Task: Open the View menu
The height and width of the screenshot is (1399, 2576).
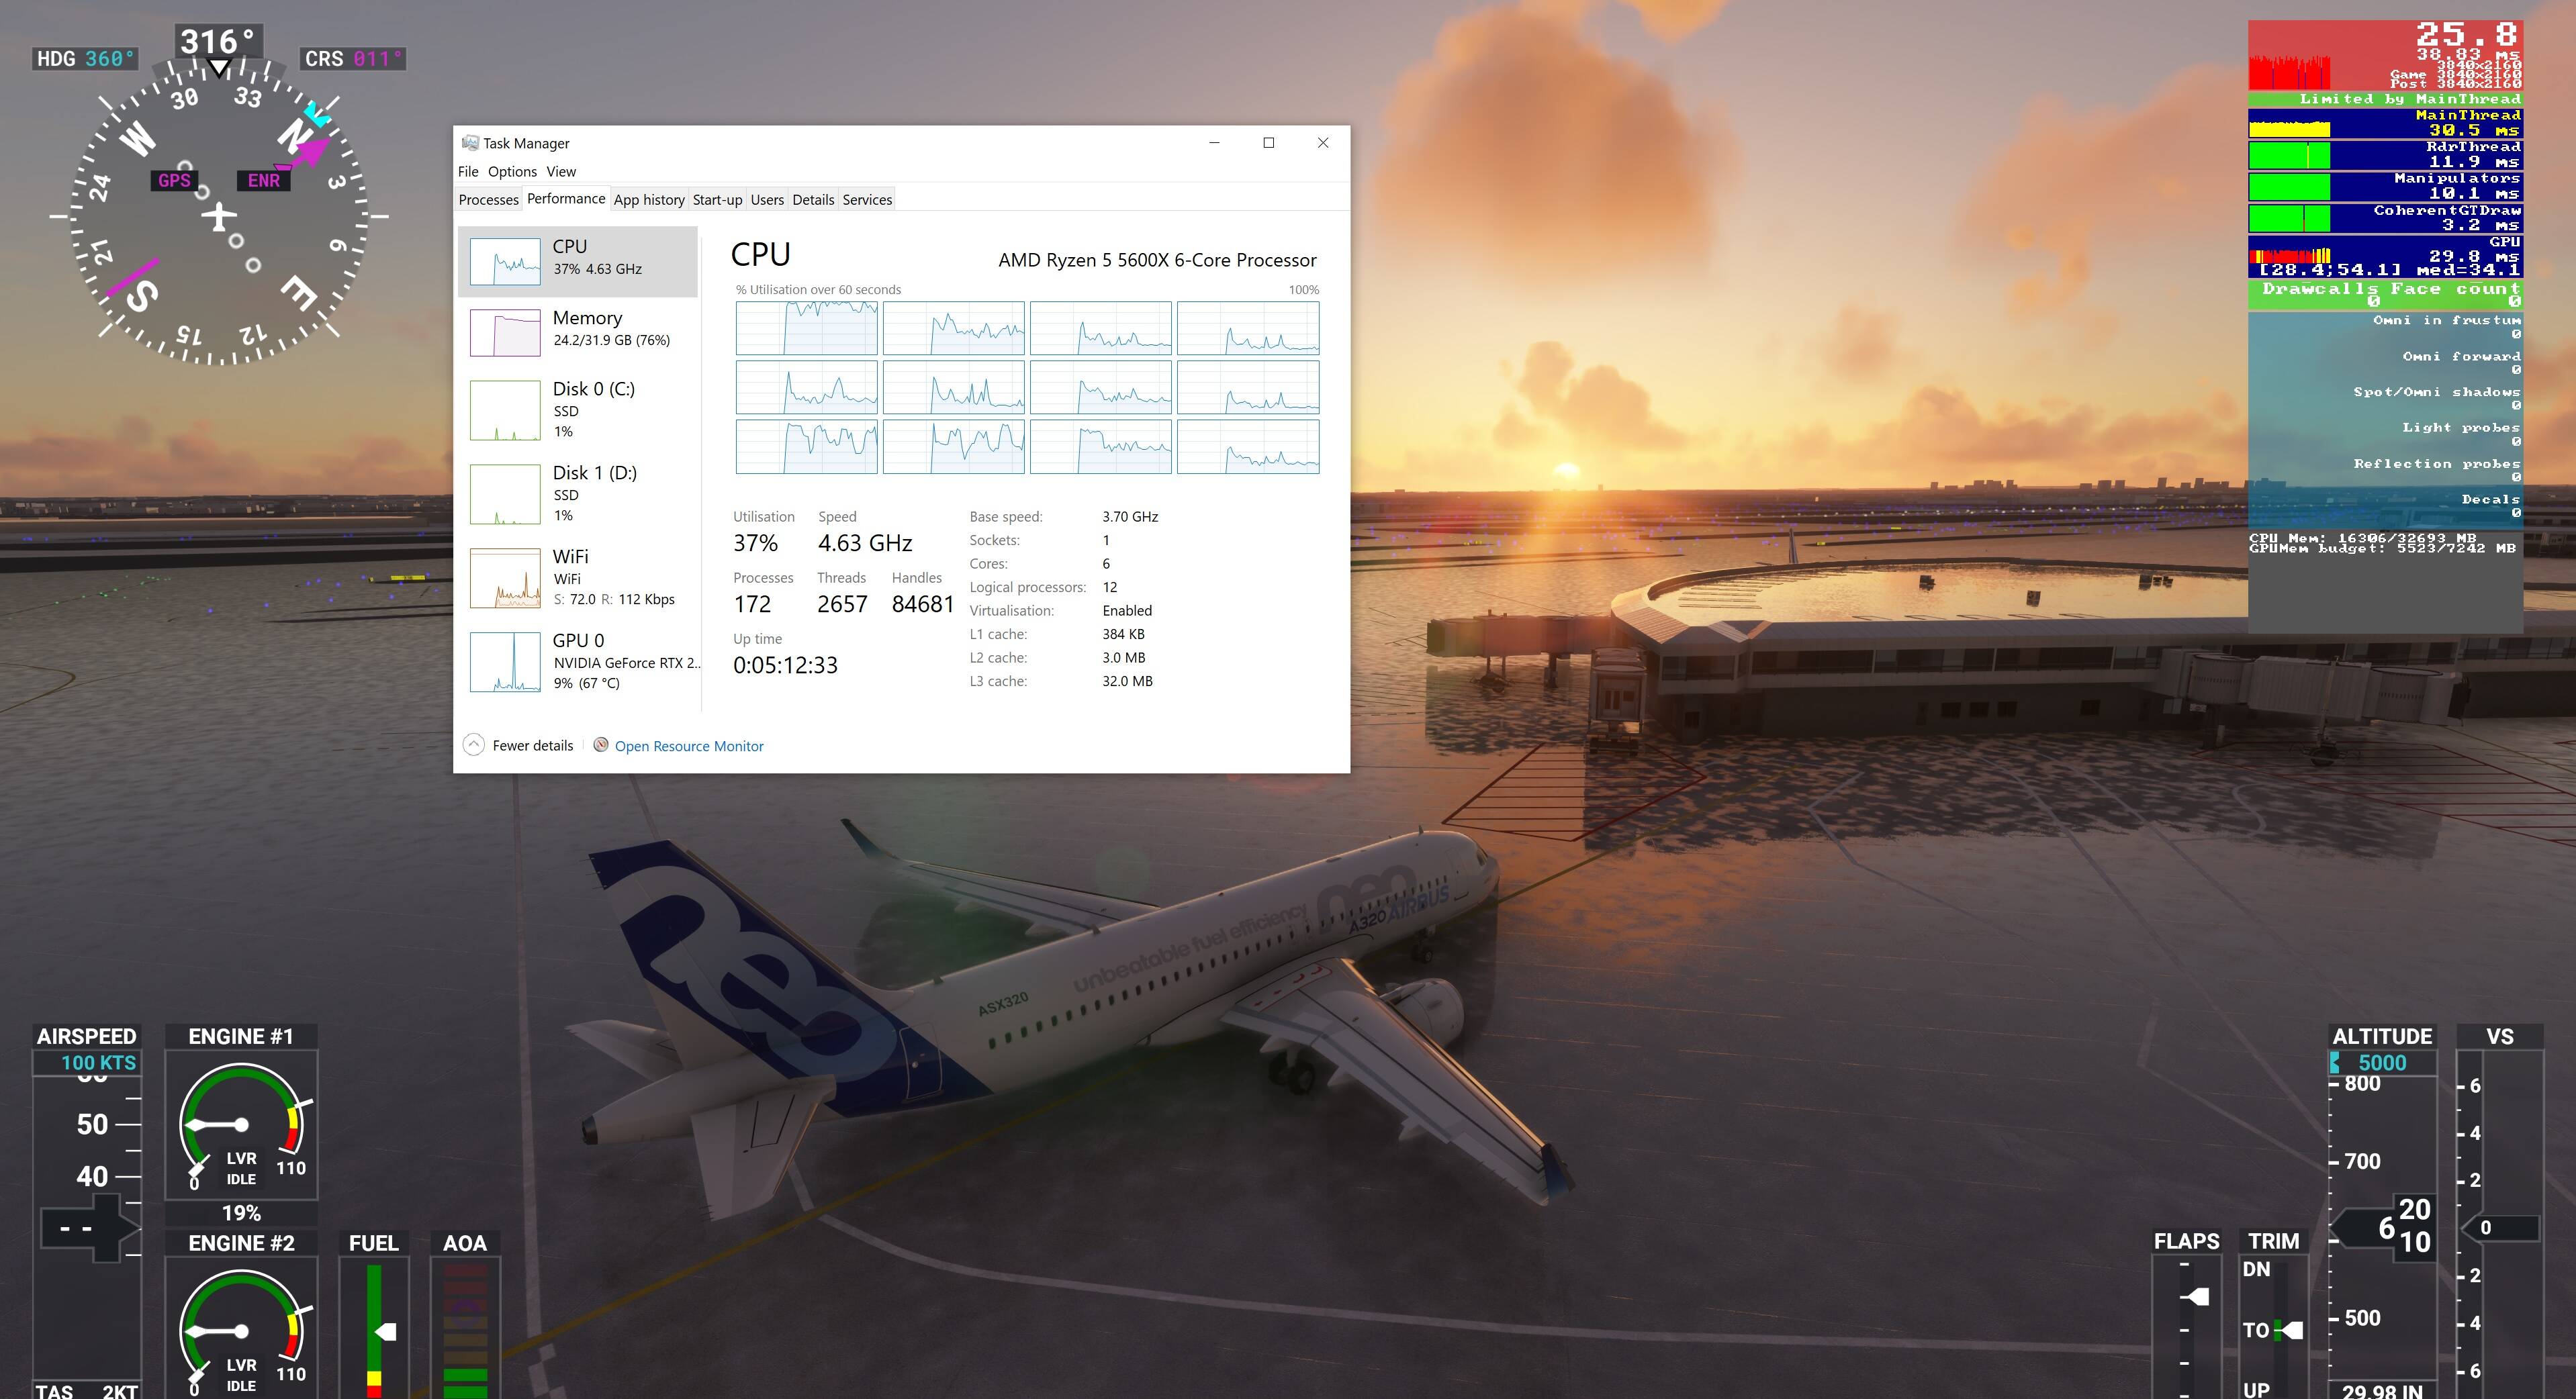Action: pos(561,171)
